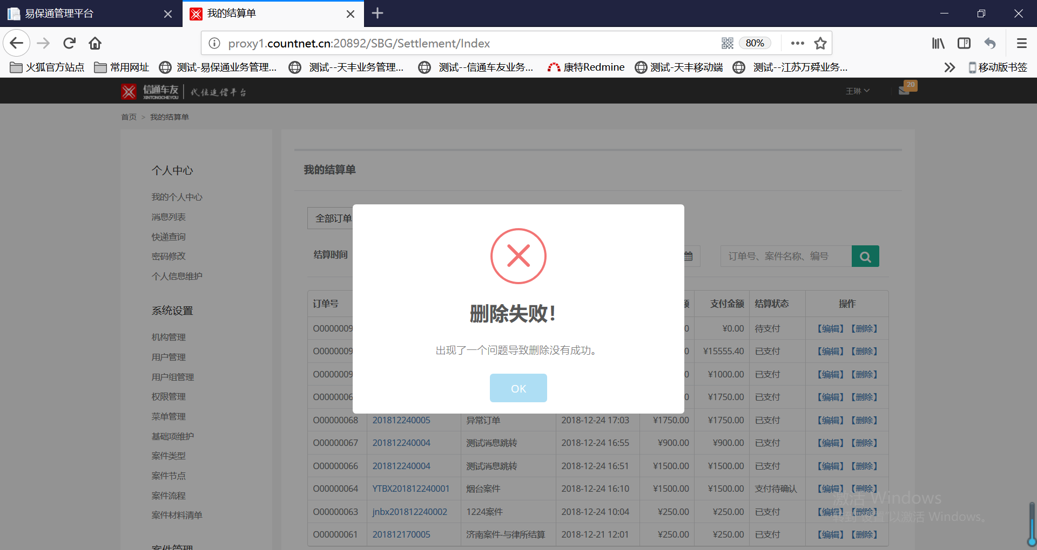Open the Firefox library icon

tap(938, 43)
